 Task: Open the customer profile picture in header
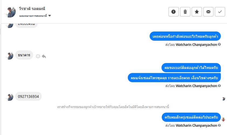point(10,12)
